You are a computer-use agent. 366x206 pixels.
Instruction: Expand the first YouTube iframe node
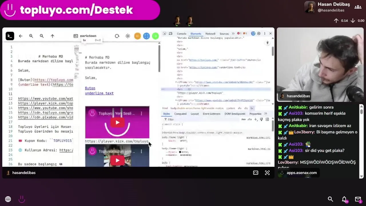(176, 82)
